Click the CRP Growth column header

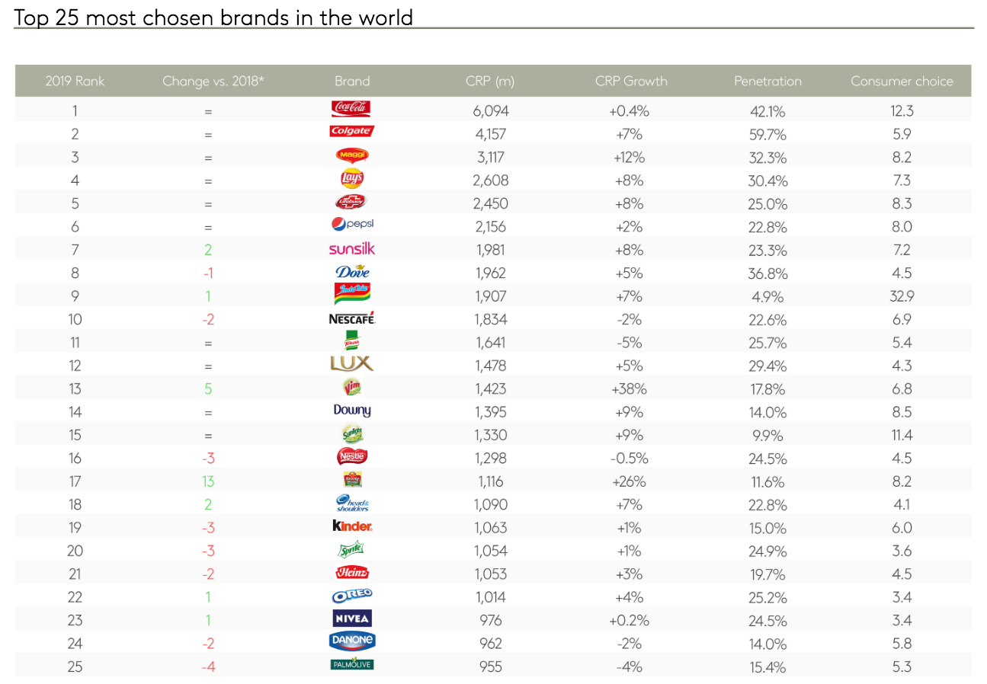pyautogui.click(x=630, y=82)
